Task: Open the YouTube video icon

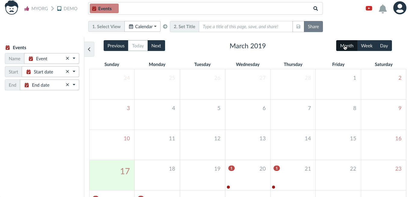Action: (369, 8)
